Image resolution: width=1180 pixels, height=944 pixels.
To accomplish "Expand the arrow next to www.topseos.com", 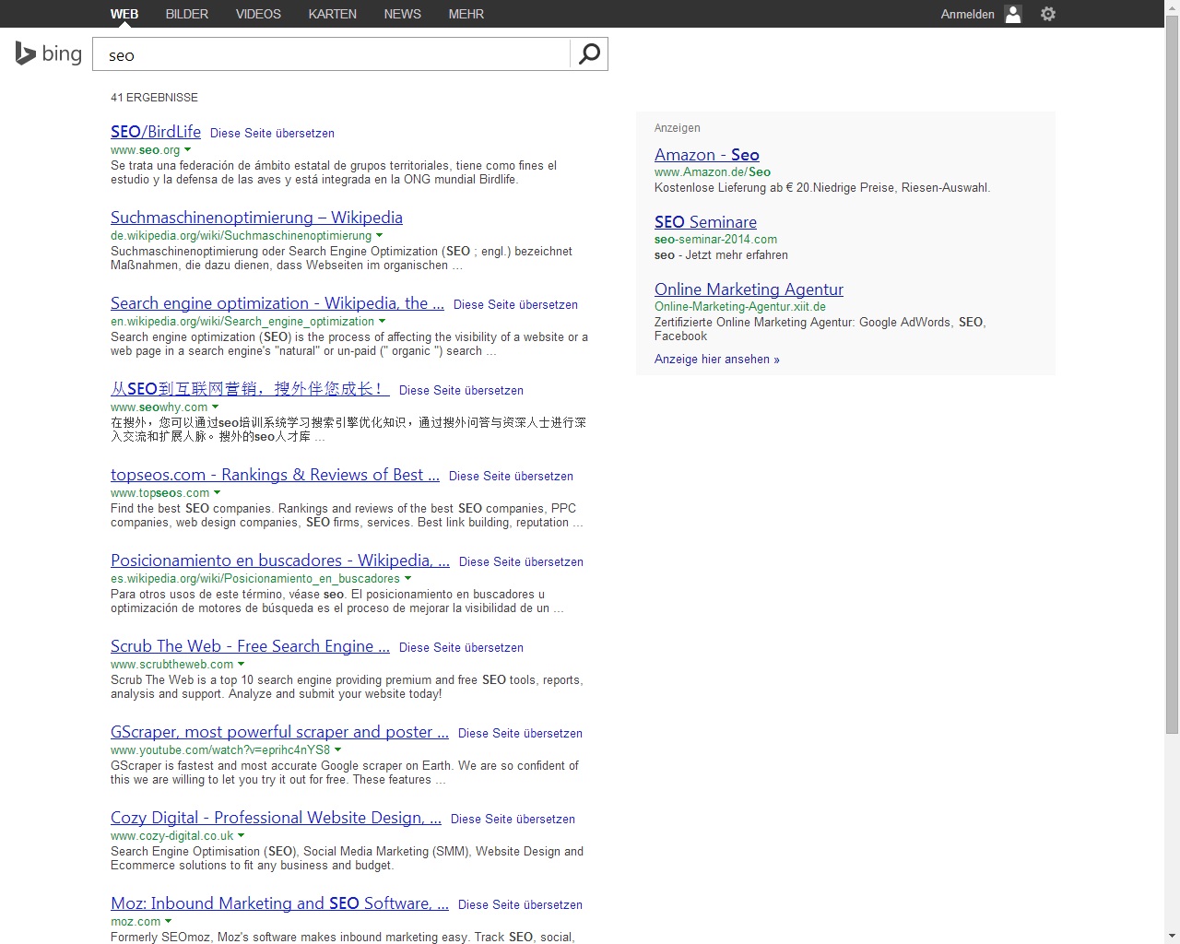I will [217, 492].
